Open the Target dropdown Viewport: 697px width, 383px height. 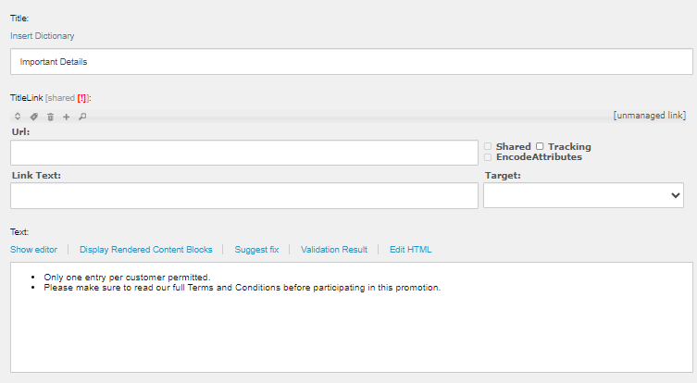click(x=583, y=195)
